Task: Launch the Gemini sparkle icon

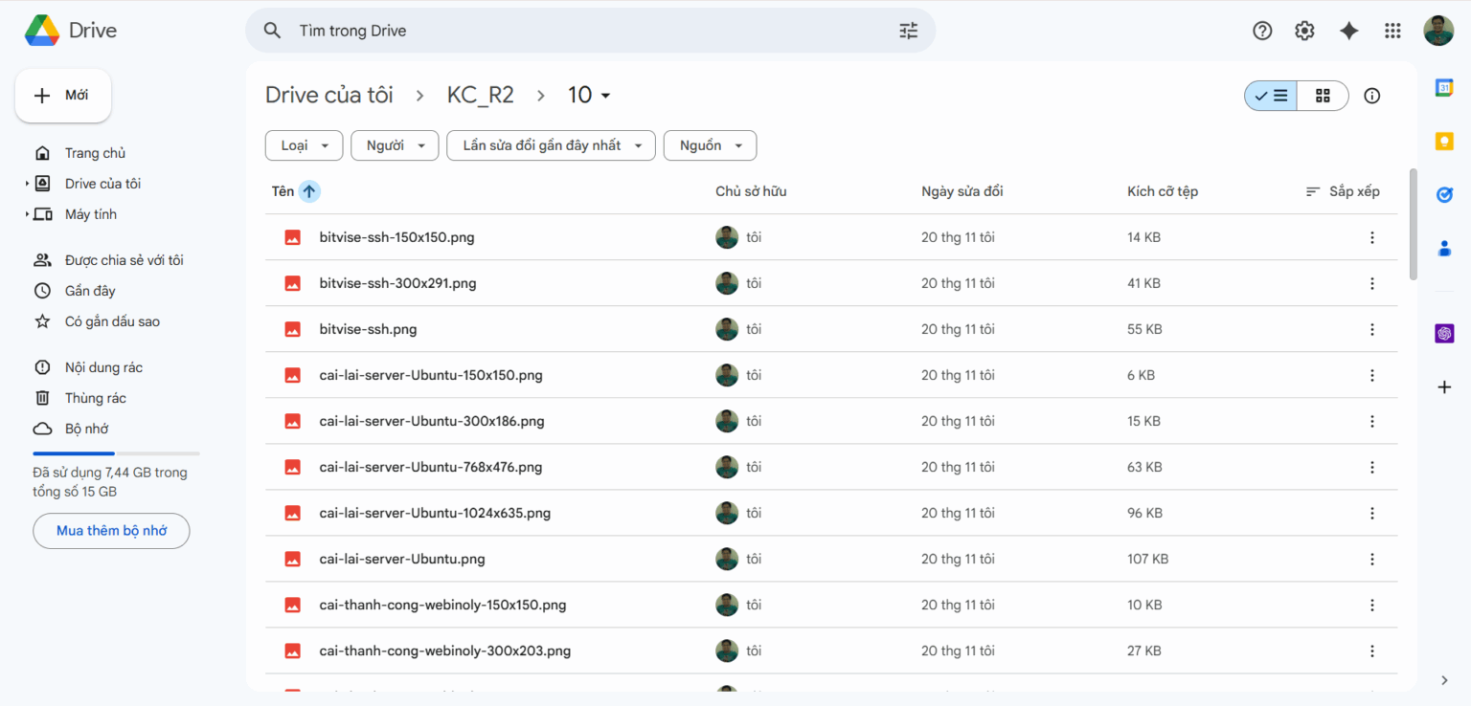Action: point(1349,31)
